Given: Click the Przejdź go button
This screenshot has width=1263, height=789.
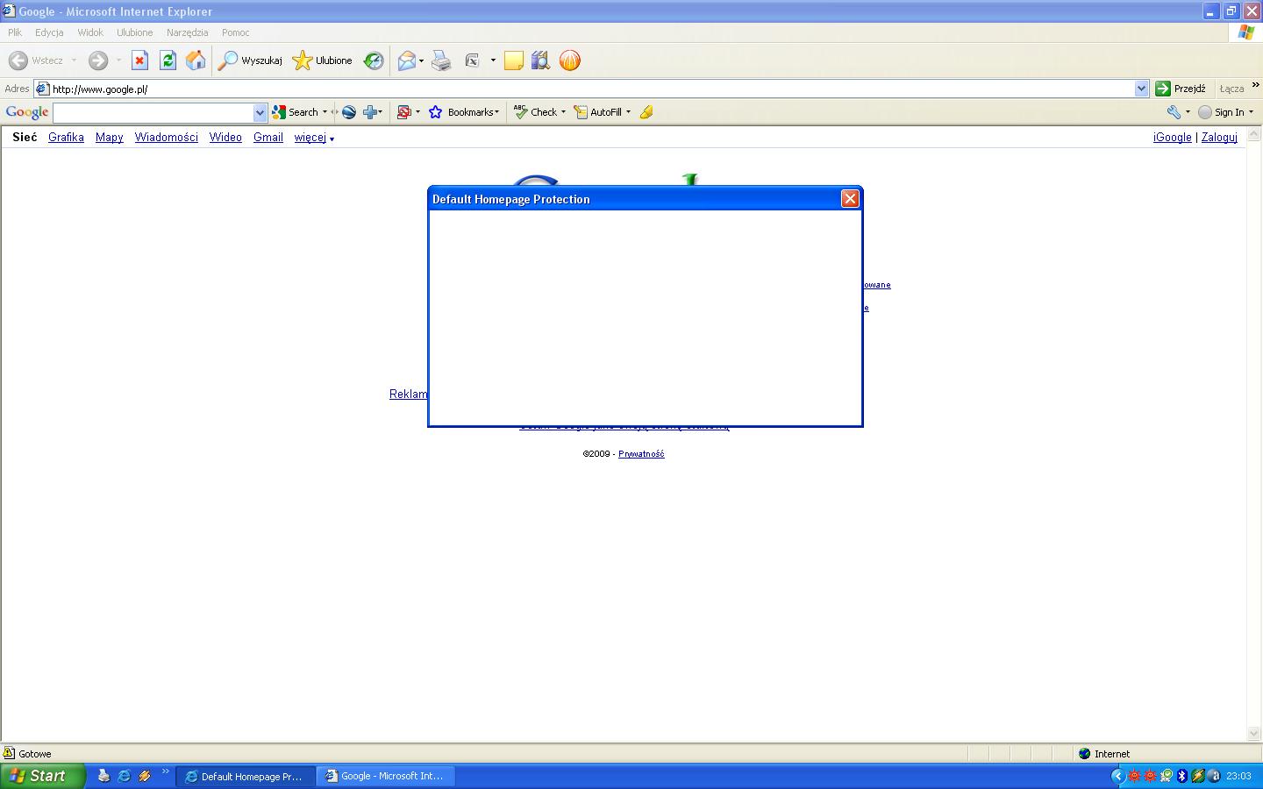Looking at the screenshot, I should 1181,89.
